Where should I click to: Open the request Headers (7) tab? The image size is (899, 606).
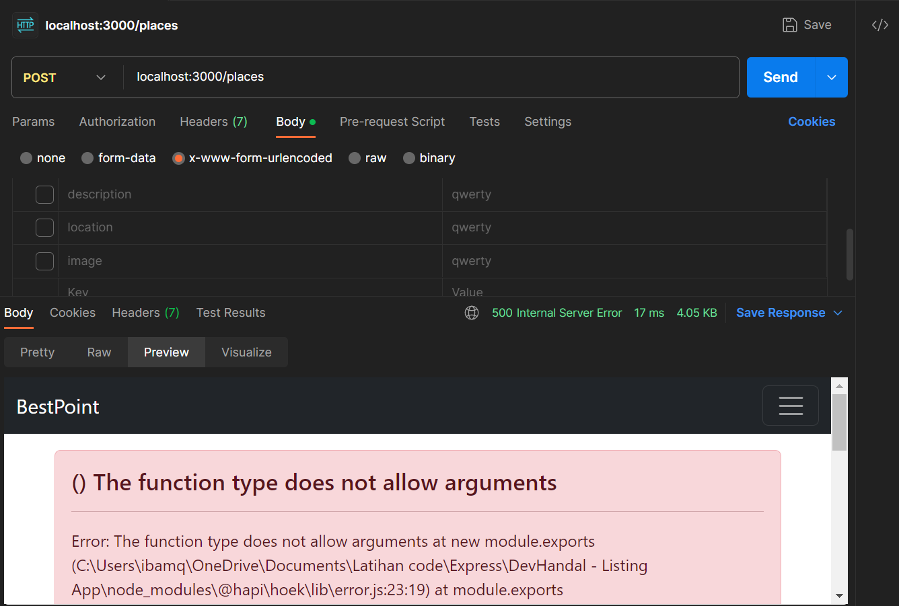pos(213,122)
